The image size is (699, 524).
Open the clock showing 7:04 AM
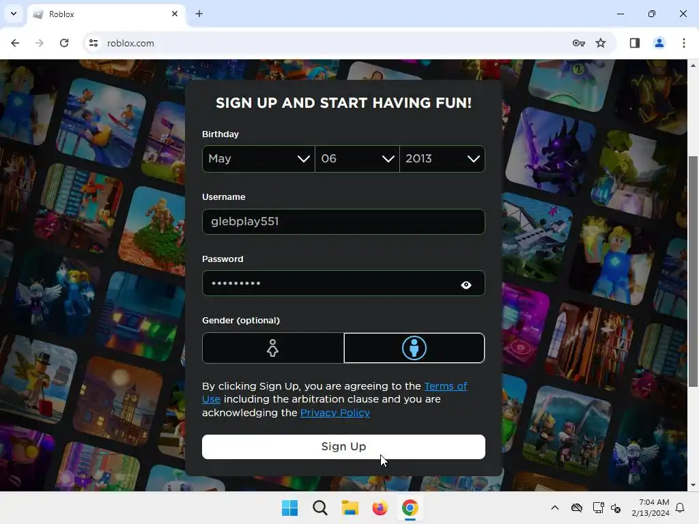(651, 508)
